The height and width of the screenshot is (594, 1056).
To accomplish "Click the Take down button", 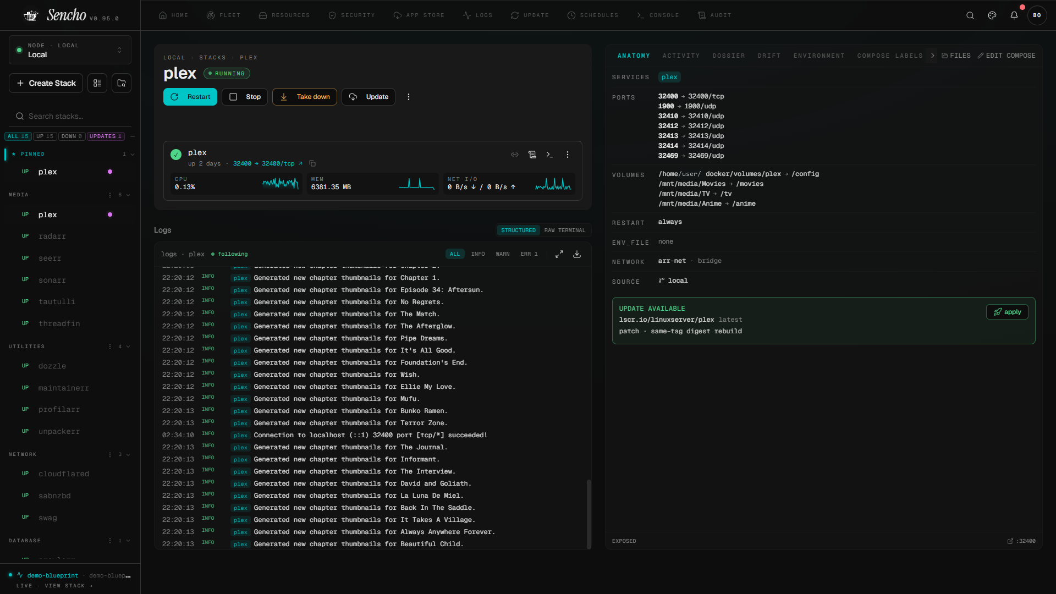I will [x=305, y=97].
